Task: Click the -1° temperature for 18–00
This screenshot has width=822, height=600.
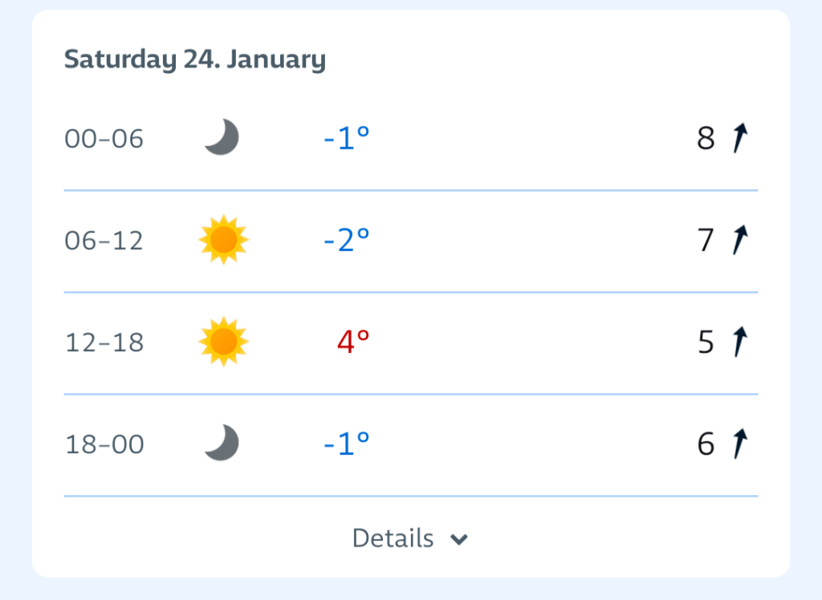Action: pyautogui.click(x=347, y=444)
